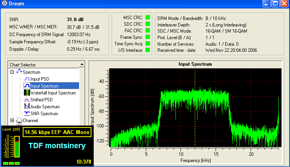Switch to the SNR Spectrum chart

click(44, 114)
